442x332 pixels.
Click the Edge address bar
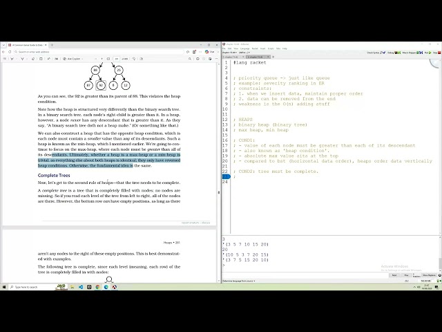(99, 52)
